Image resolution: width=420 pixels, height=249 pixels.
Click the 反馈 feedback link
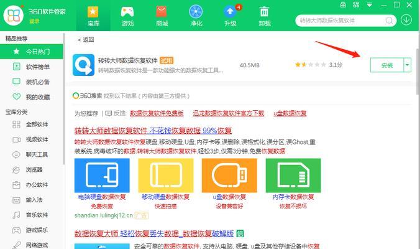(116, 113)
